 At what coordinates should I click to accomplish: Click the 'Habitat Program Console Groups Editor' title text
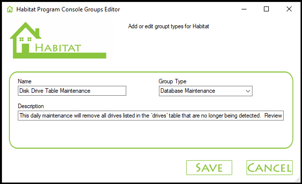pyautogui.click(x=68, y=9)
